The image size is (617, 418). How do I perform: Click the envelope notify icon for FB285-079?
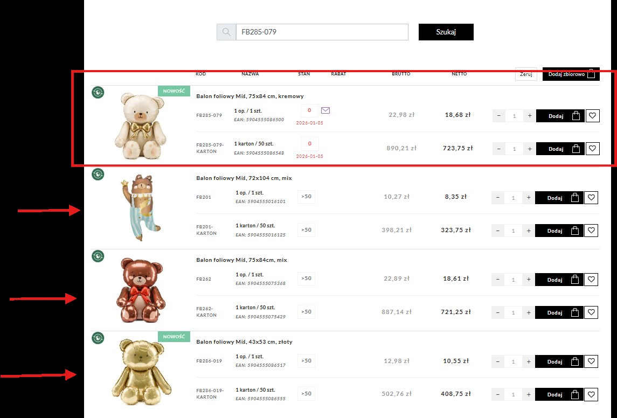325,110
